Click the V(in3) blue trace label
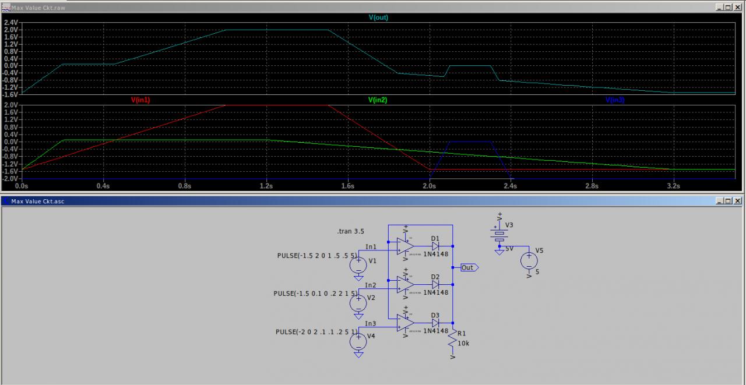Image resolution: width=746 pixels, height=385 pixels. point(615,100)
